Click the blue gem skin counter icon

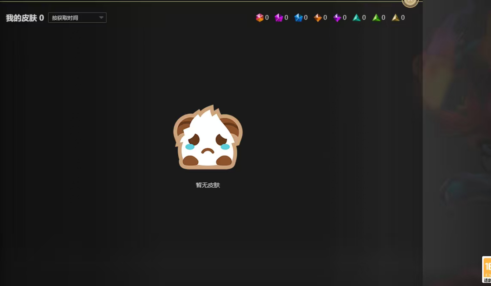(x=298, y=18)
